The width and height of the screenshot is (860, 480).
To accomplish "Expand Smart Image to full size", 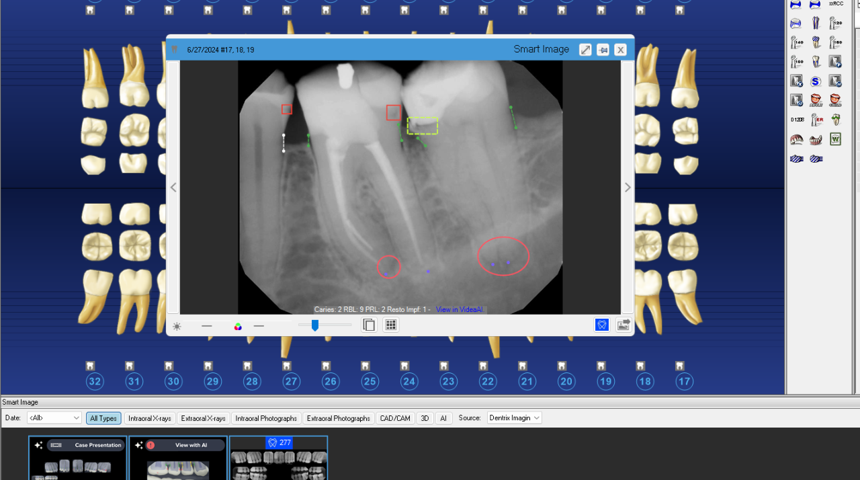I will (585, 50).
